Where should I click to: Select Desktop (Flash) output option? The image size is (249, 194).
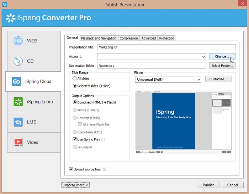coord(74,118)
